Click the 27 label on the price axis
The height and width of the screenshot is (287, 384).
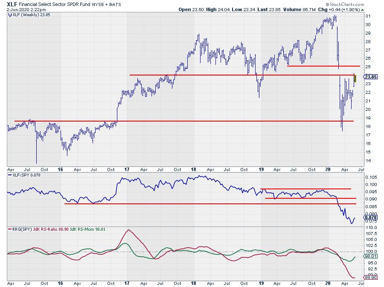pyautogui.click(x=368, y=50)
